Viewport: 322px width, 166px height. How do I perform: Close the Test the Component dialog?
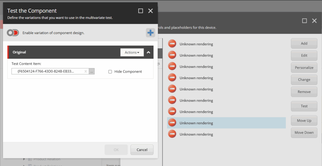pyautogui.click(x=151, y=11)
